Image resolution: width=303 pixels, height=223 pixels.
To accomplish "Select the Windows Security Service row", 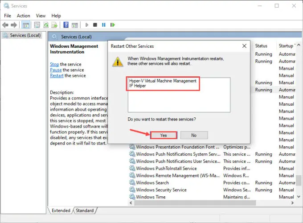I will (x=212, y=190).
